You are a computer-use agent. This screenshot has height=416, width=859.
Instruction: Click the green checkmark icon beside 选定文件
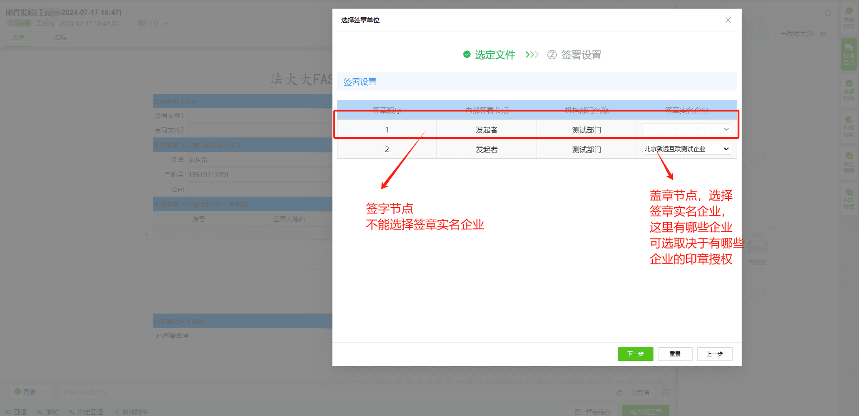pos(467,54)
